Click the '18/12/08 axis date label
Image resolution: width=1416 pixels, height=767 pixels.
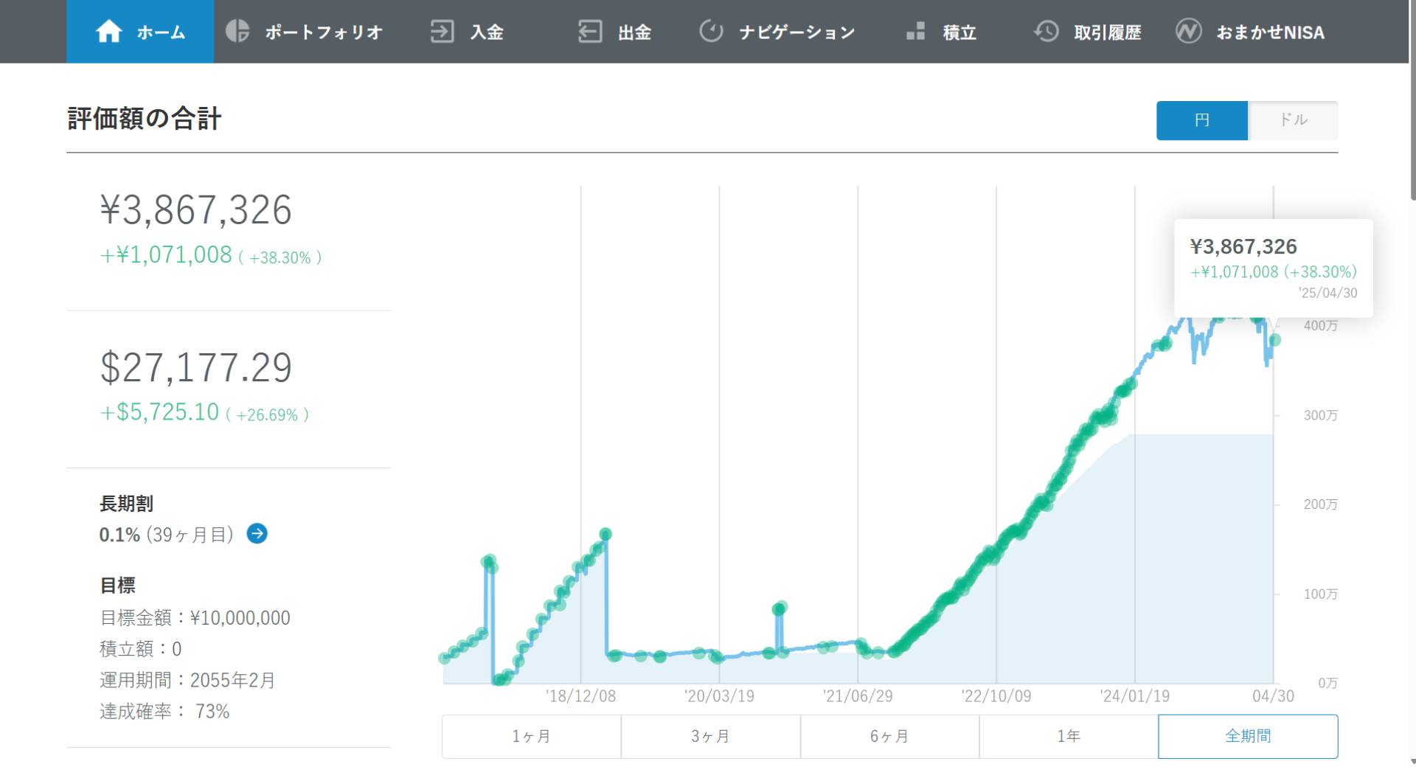(x=580, y=696)
